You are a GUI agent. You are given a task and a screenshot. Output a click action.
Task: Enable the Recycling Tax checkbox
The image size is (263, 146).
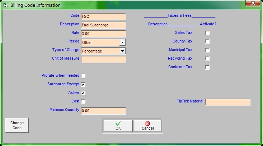tap(207, 59)
